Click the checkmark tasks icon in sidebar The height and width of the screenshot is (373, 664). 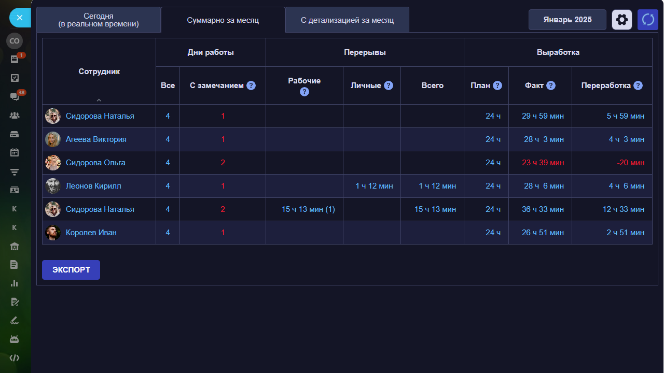[x=15, y=78]
